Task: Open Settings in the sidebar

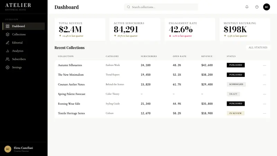Action: tap(24, 67)
